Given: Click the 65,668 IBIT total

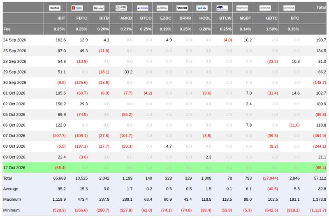Looking at the screenshot, I should click(x=59, y=179).
